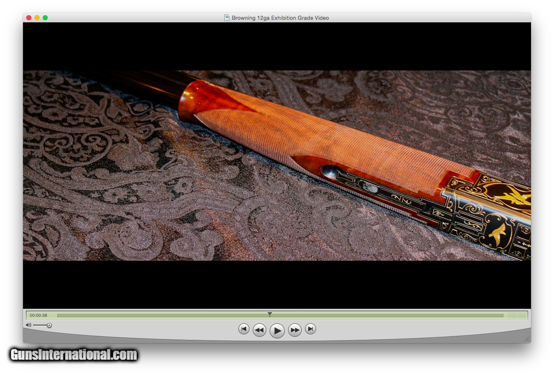554x376 pixels.
Task: Close the Browning video window
Action: click(x=29, y=18)
